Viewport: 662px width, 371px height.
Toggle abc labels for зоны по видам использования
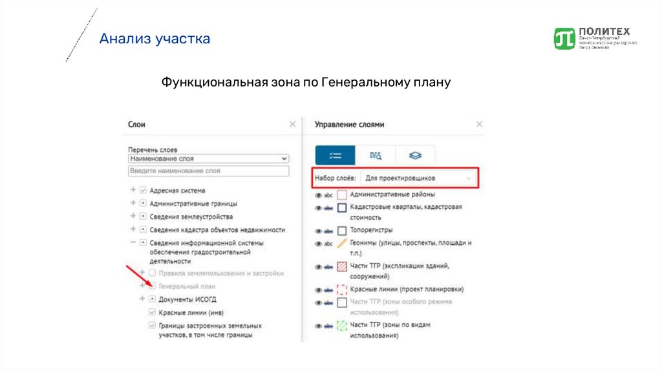(x=328, y=326)
